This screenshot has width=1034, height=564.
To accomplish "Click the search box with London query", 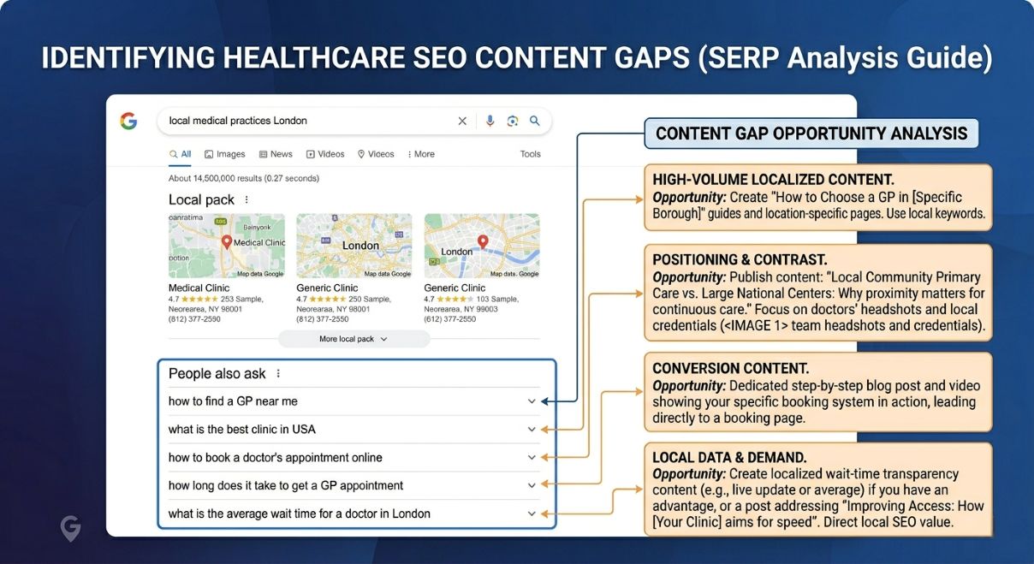I will (x=354, y=121).
